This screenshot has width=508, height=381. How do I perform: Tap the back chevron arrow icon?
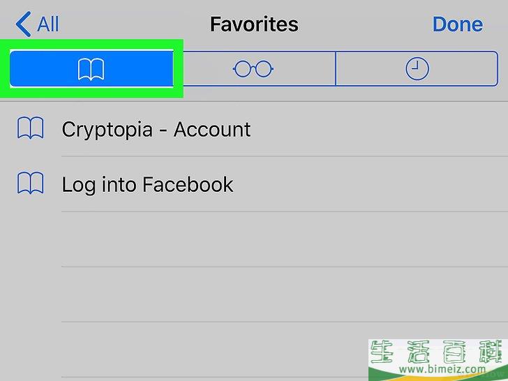[x=23, y=24]
